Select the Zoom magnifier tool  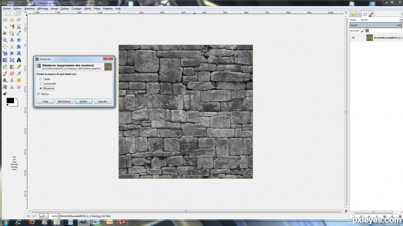(5, 40)
